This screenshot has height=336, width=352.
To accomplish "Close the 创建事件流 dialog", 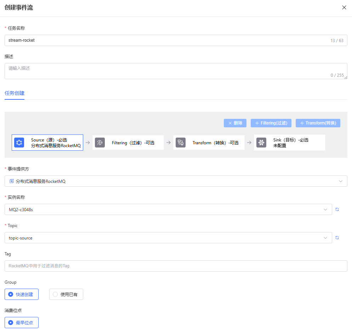I will (x=344, y=8).
